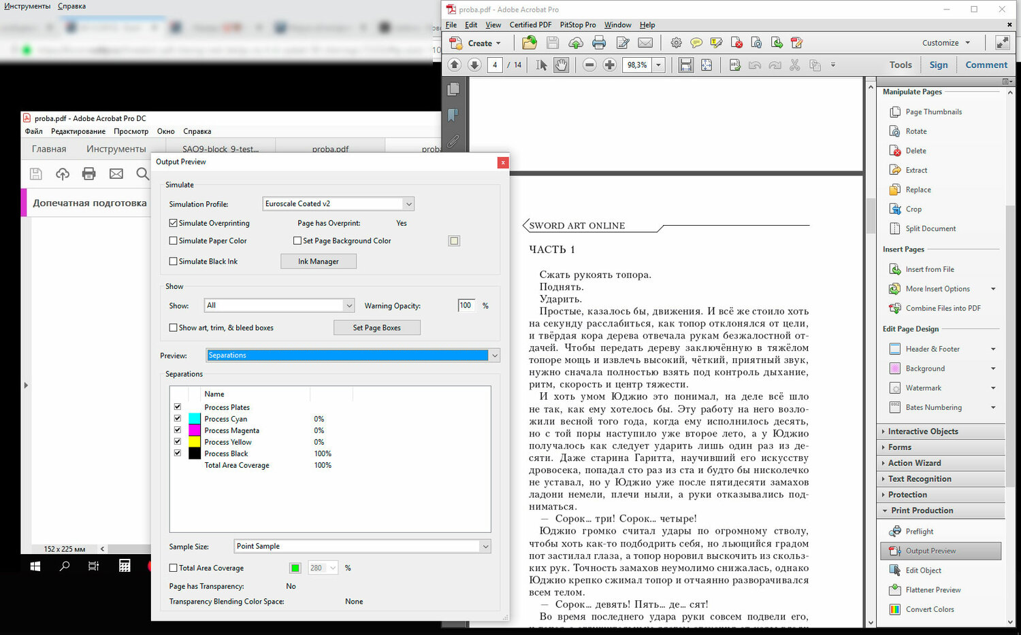Screen dimensions: 1021x635
Task: Enable Simulate Paper Color
Action: (173, 241)
